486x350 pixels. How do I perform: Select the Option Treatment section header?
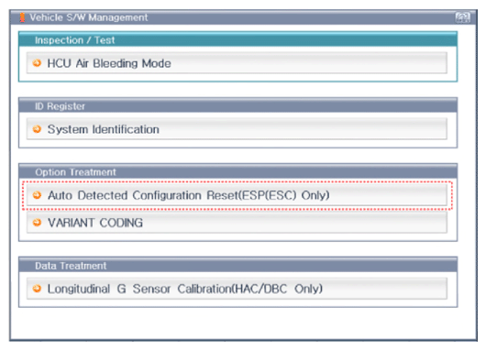[237, 171]
